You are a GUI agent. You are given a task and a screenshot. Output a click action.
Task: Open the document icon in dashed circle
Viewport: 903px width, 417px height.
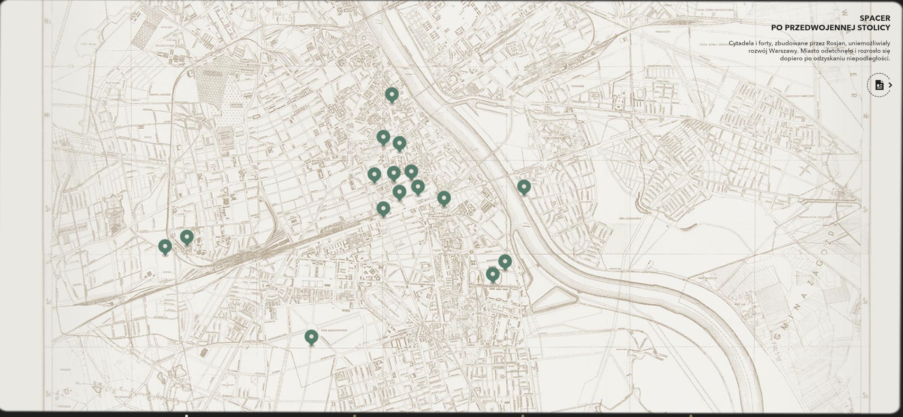879,85
